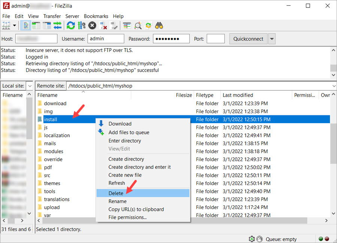Screen dimensions: 337x243
Task: Click the Username input field
Action: click(x=106, y=39)
